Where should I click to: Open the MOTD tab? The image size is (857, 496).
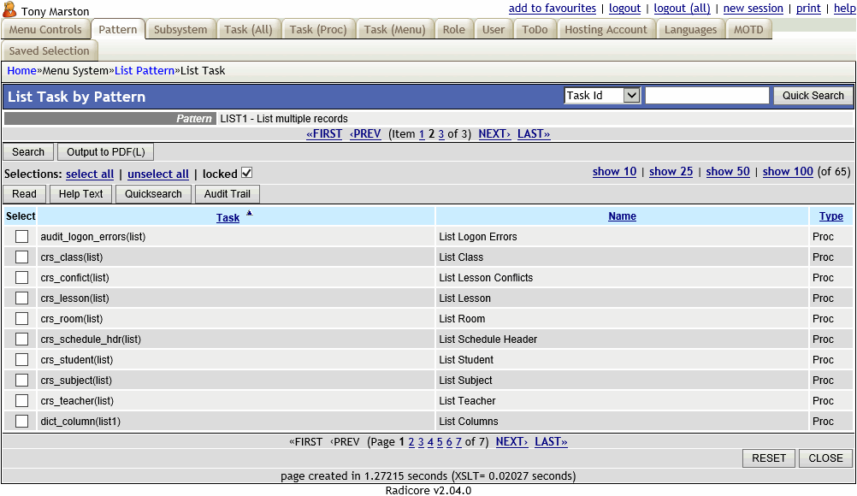(x=748, y=28)
